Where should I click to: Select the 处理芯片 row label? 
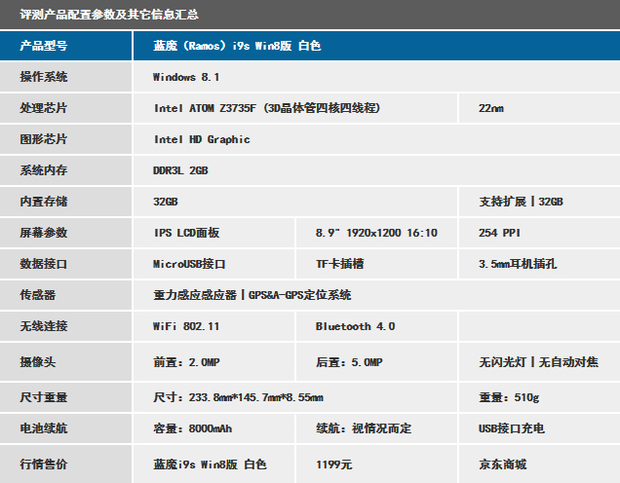65,108
